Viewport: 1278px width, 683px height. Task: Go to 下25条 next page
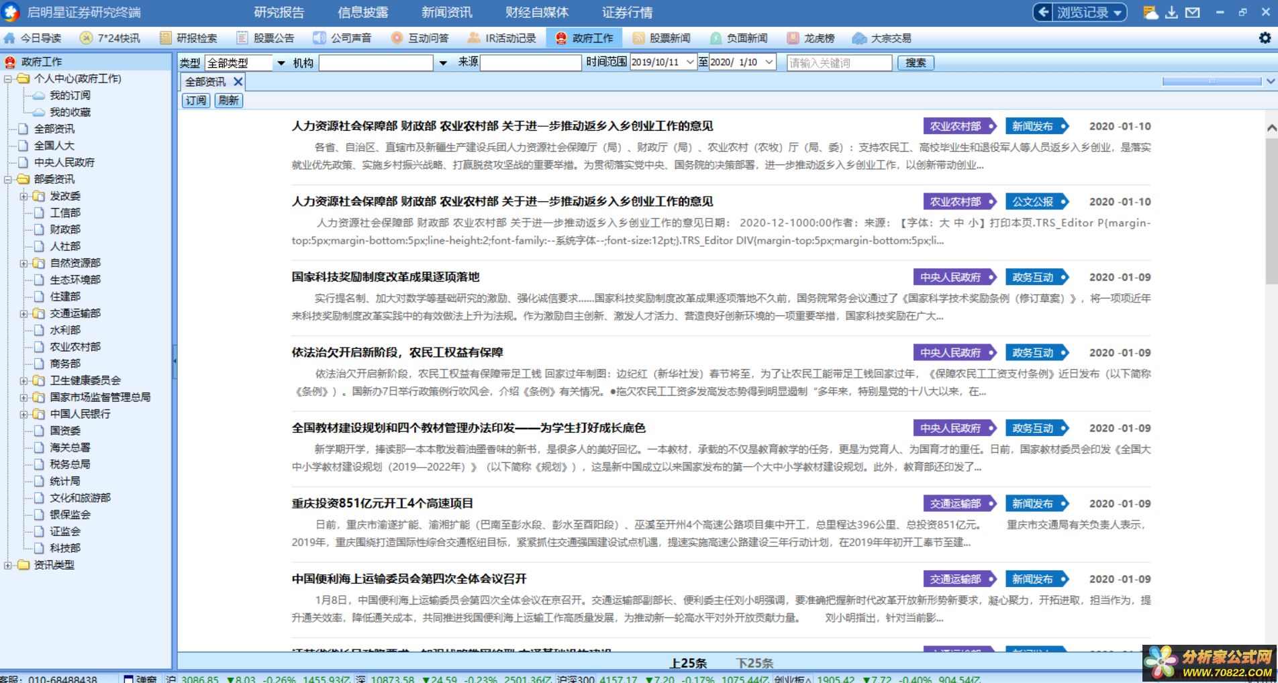[x=754, y=663]
